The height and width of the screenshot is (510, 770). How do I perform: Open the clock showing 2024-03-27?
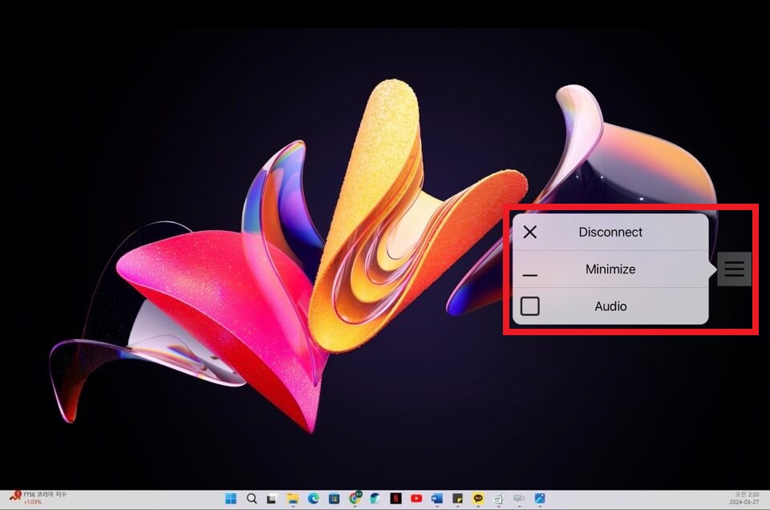click(744, 498)
